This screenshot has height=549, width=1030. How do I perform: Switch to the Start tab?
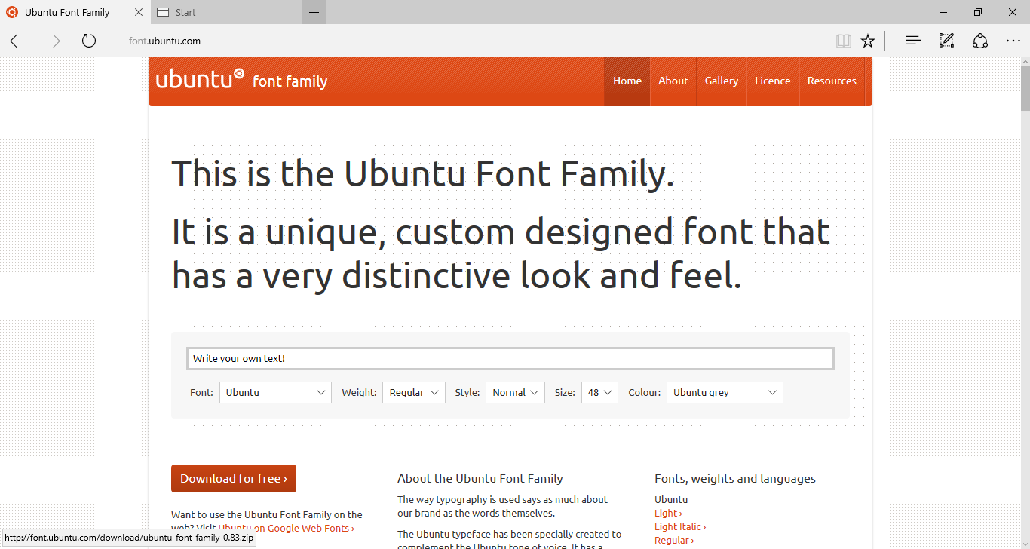226,12
